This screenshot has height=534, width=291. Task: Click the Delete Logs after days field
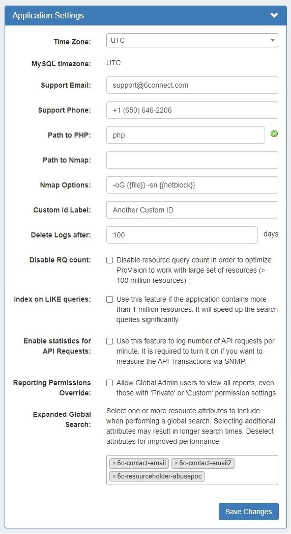click(182, 235)
